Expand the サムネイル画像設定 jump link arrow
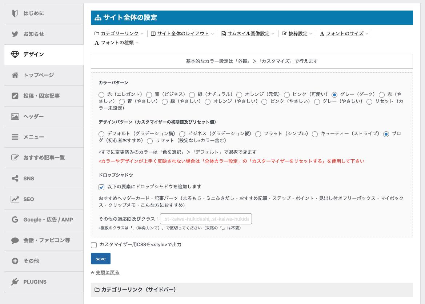Viewport: 425px width, 304px height. (273, 34)
